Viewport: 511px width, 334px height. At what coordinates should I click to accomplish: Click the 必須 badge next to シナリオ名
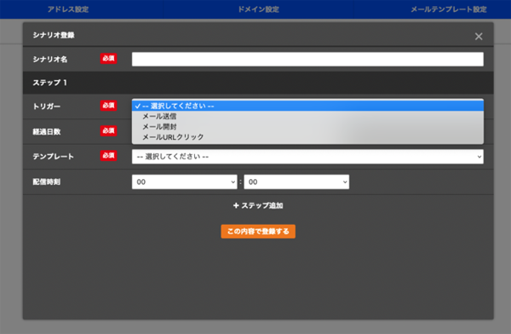point(108,59)
